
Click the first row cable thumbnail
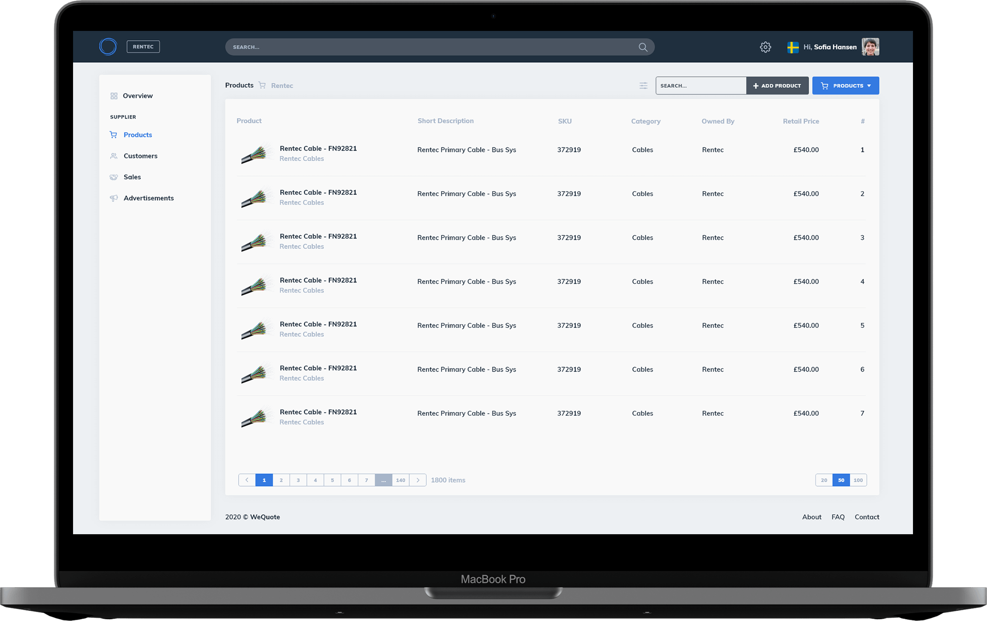(x=255, y=154)
